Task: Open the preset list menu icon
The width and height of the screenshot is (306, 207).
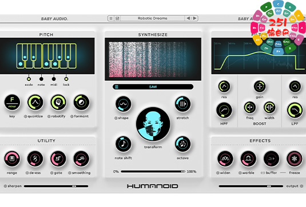Action: (111, 18)
